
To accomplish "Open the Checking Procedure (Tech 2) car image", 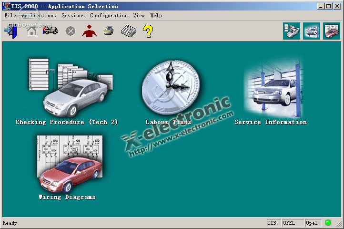I will point(71,87).
